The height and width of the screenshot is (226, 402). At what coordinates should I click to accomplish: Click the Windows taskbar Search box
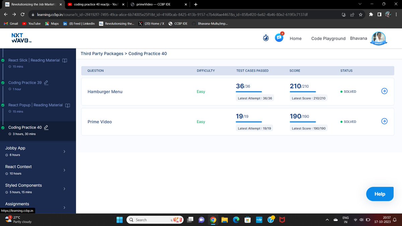coord(155,220)
